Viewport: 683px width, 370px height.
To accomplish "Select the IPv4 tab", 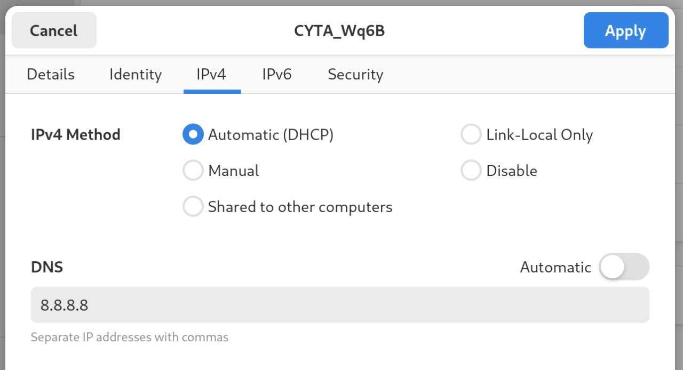I will coord(211,75).
